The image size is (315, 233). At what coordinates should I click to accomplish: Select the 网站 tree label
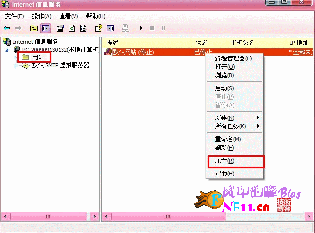point(38,58)
